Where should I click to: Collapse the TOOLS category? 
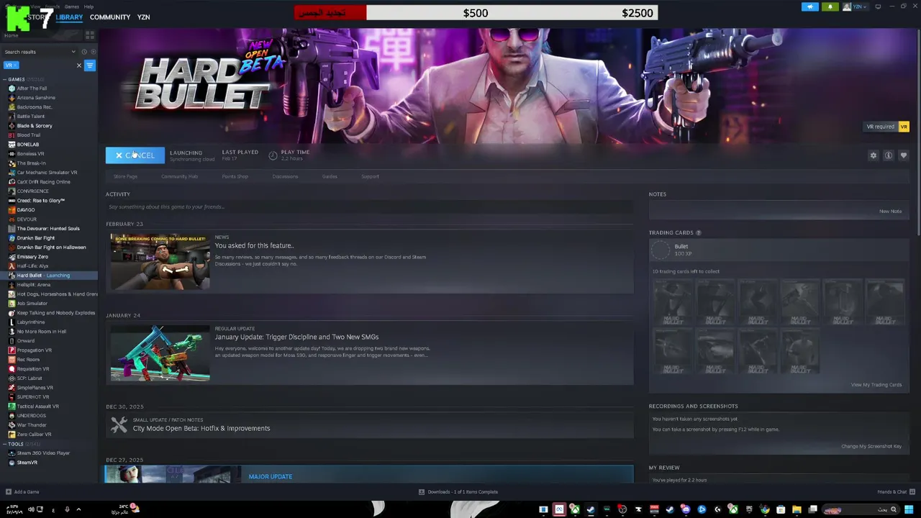click(5, 444)
